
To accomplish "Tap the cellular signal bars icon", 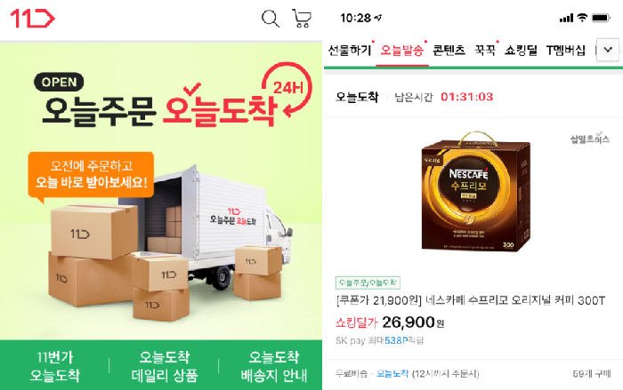I will 567,19.
